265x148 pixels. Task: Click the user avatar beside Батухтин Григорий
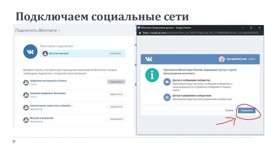point(45,54)
